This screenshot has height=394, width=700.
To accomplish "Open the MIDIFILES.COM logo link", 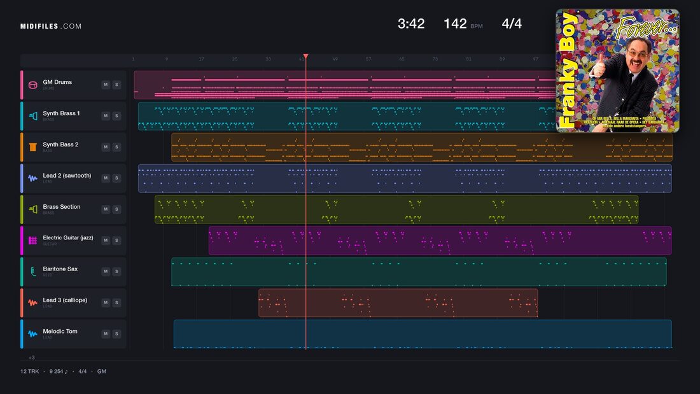I will coord(51,26).
